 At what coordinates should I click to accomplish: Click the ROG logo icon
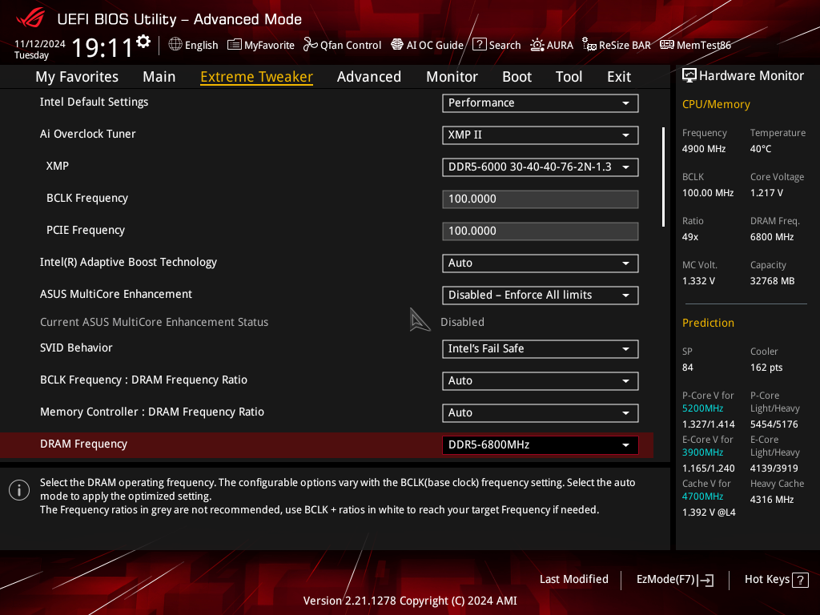point(30,18)
